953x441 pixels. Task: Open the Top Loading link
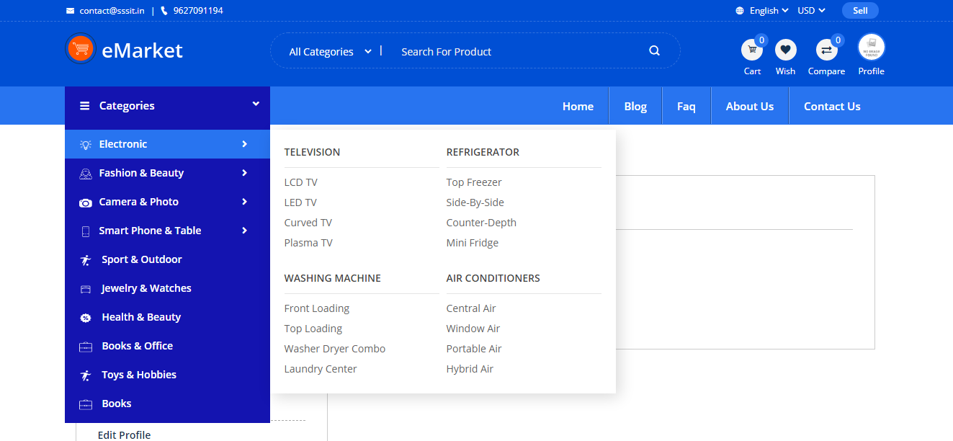pyautogui.click(x=313, y=329)
